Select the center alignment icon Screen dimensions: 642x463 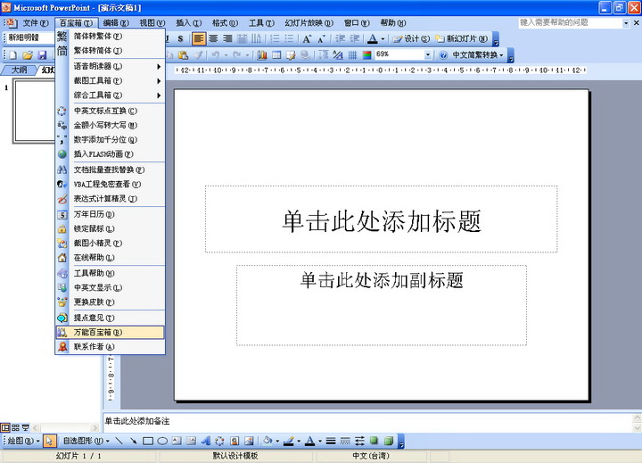coord(213,38)
